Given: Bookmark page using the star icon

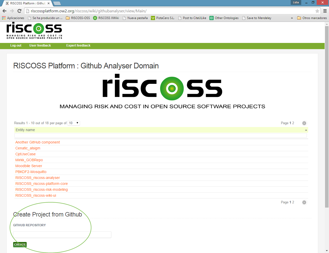Looking at the screenshot, I should pyautogui.click(x=317, y=11).
